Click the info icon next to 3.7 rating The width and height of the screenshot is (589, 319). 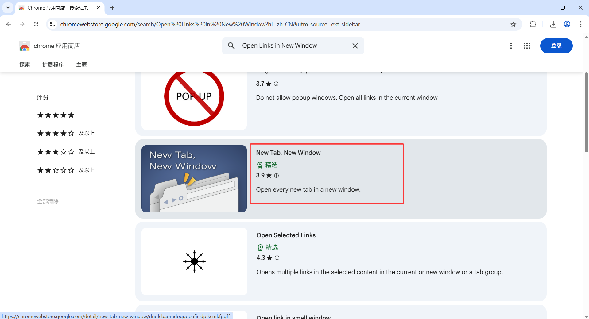(x=276, y=84)
